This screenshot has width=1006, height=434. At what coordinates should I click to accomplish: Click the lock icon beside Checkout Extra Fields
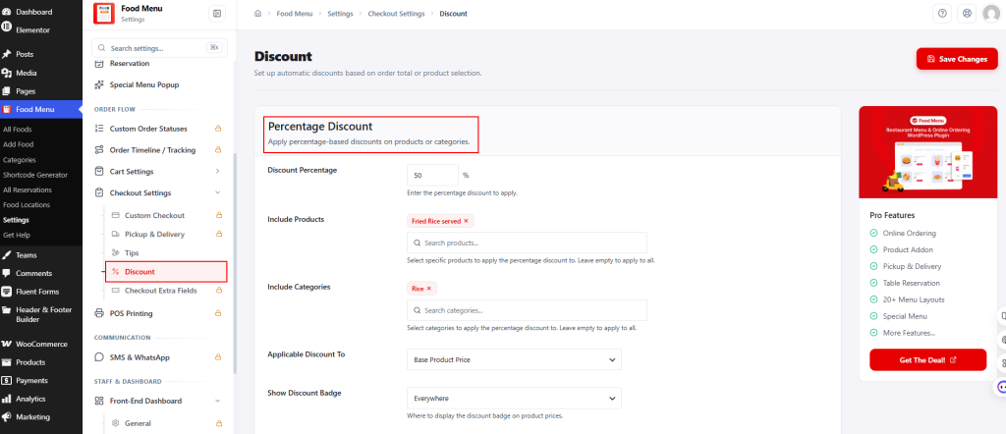(x=218, y=291)
